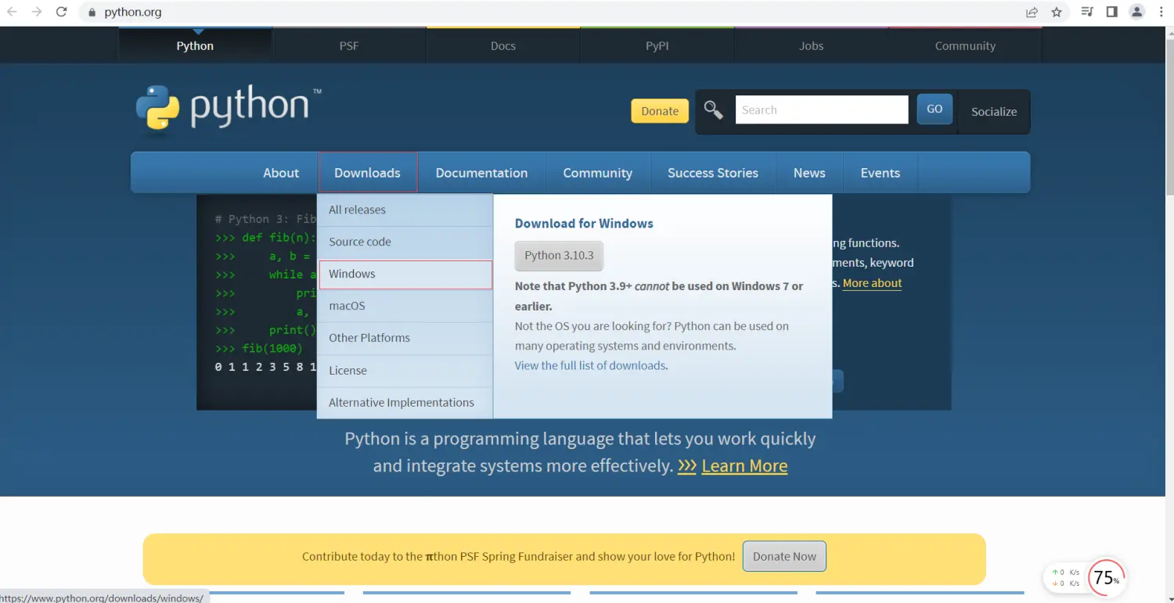Click the Search input field
Viewport: 1174px width, 603px height.
coord(822,109)
